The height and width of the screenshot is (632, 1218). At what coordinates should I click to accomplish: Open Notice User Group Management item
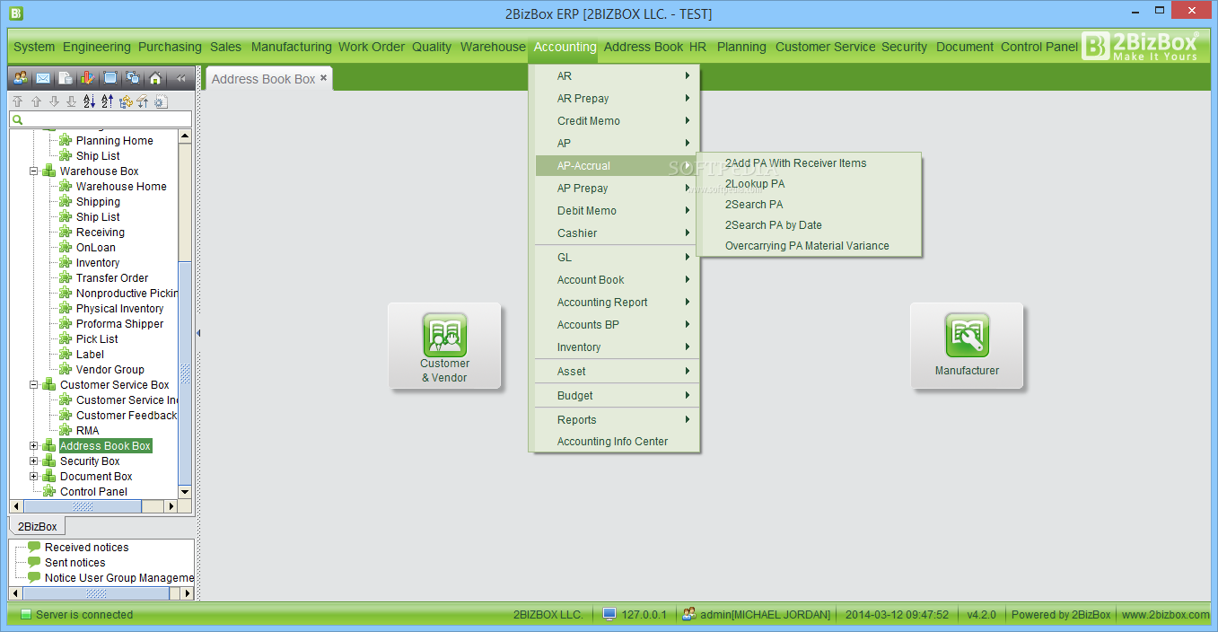click(x=118, y=578)
